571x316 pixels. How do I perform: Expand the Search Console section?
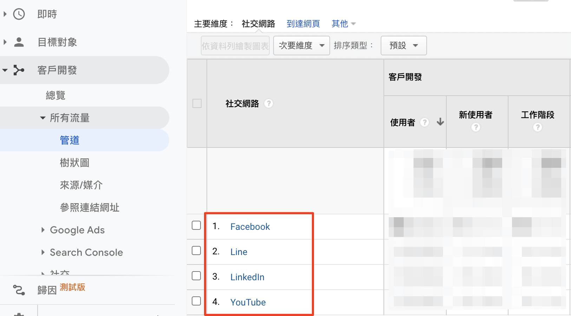(43, 252)
